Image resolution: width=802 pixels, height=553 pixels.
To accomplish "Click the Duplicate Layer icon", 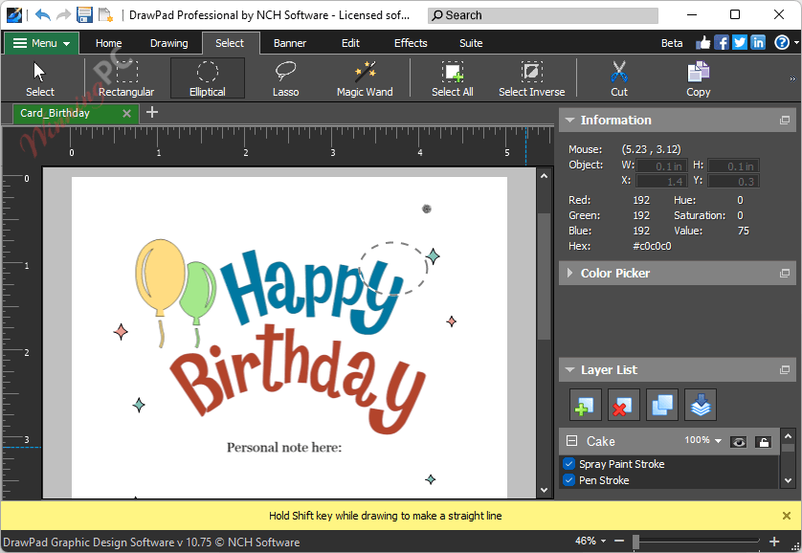I will [x=662, y=405].
